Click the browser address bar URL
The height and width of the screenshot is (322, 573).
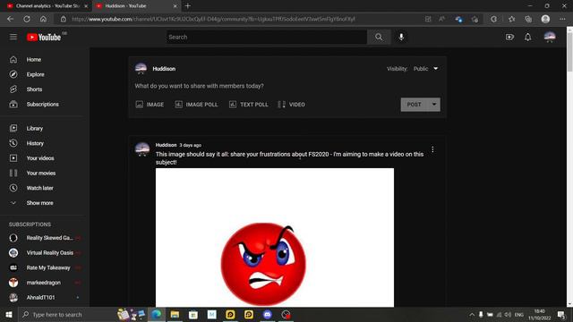click(x=213, y=19)
